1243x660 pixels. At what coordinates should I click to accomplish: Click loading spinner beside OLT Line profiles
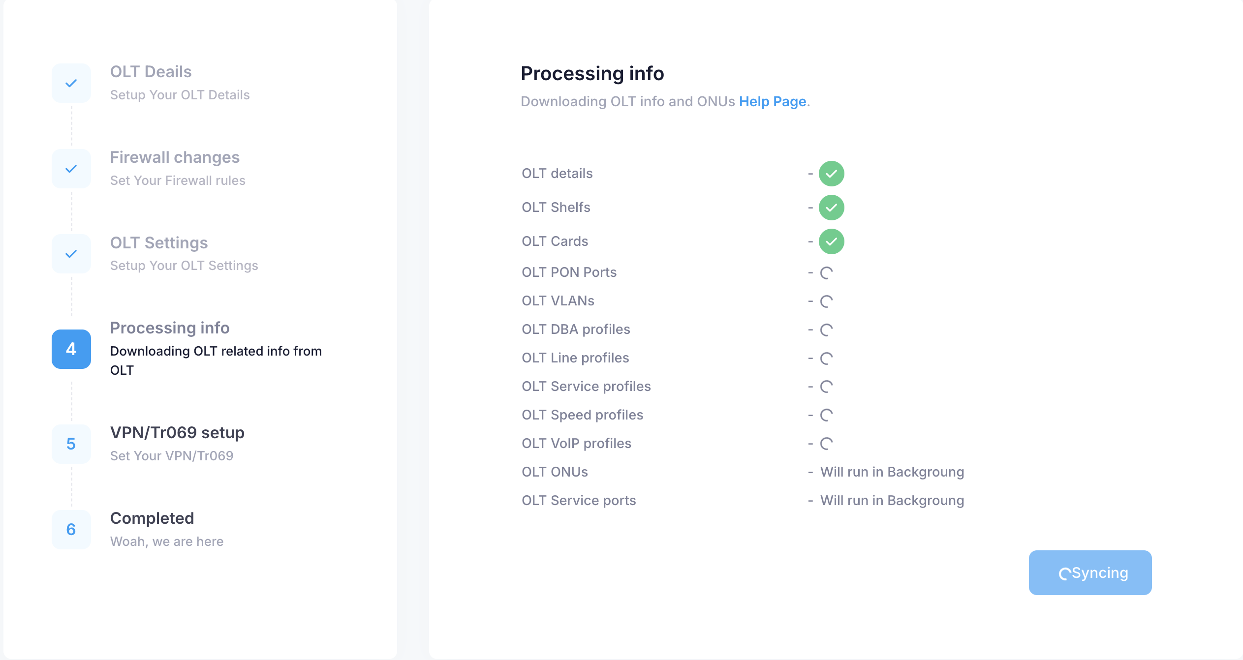826,359
